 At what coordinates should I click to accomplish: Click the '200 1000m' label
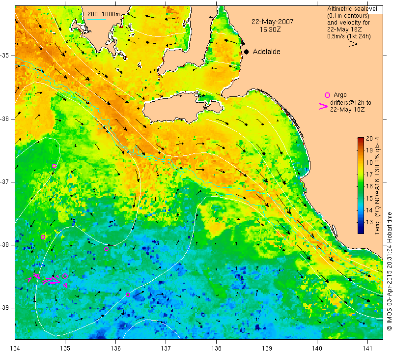coord(104,14)
